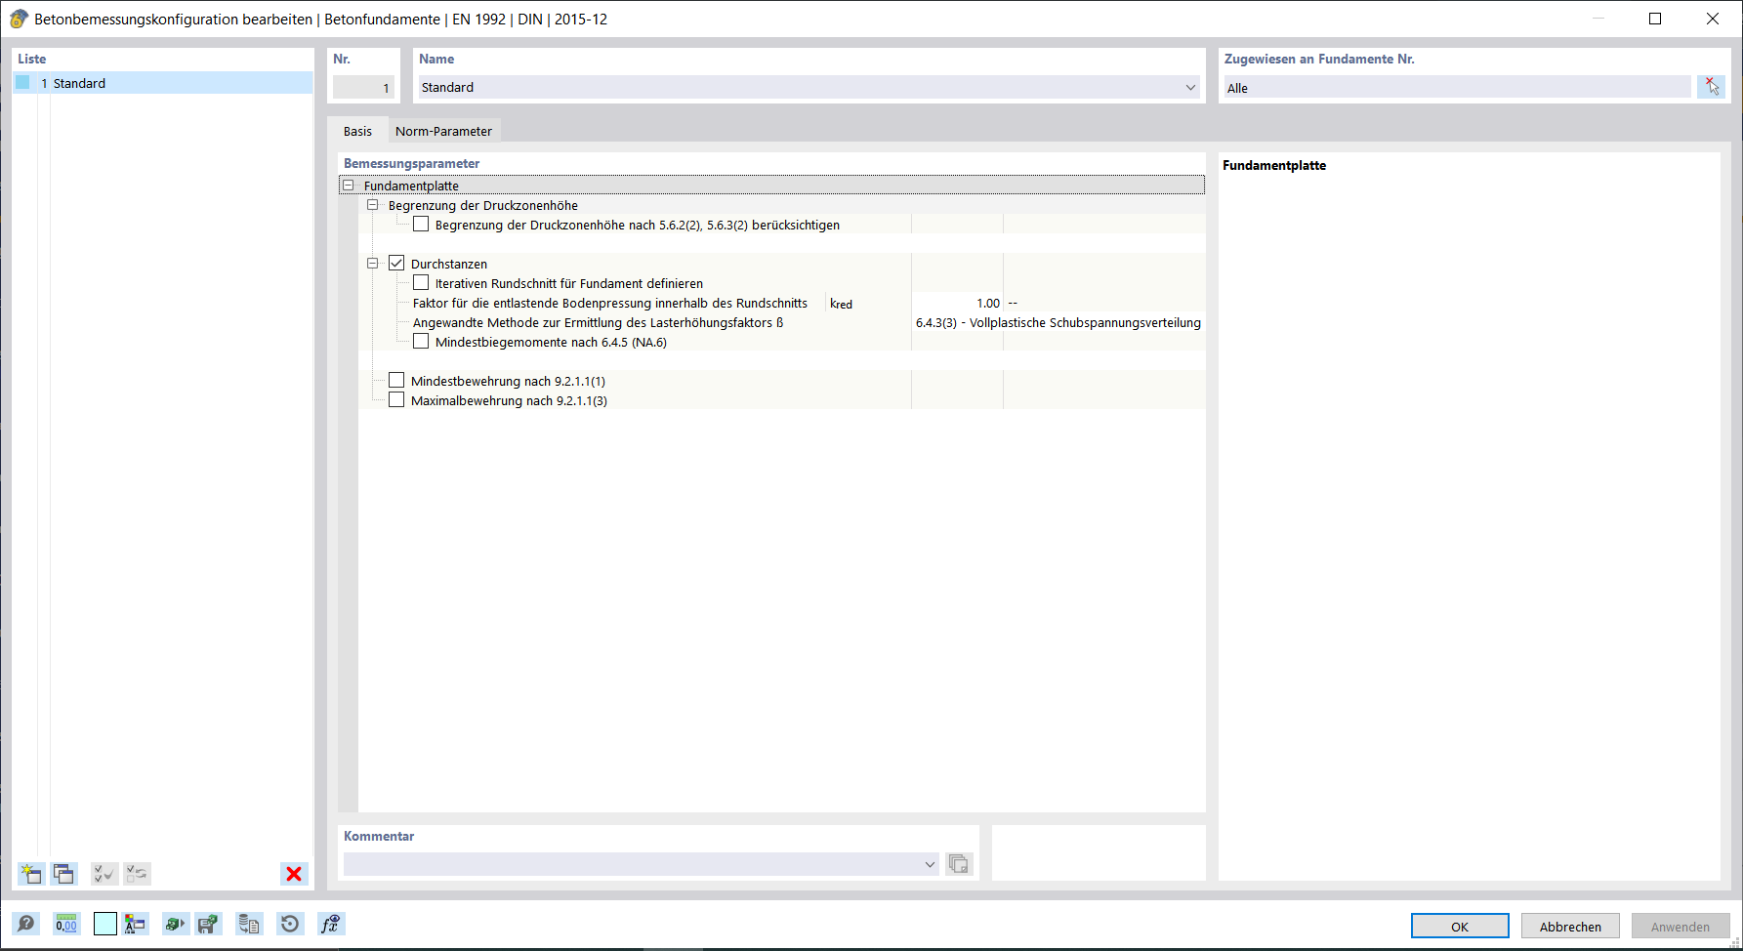The height and width of the screenshot is (951, 1743).
Task: Click the save as default floppy icon
Action: pos(208,924)
